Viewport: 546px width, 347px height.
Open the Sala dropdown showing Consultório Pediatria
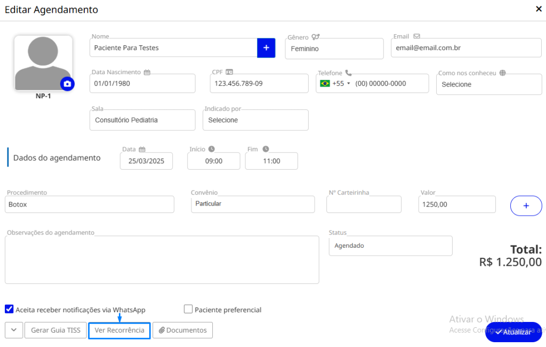point(142,120)
